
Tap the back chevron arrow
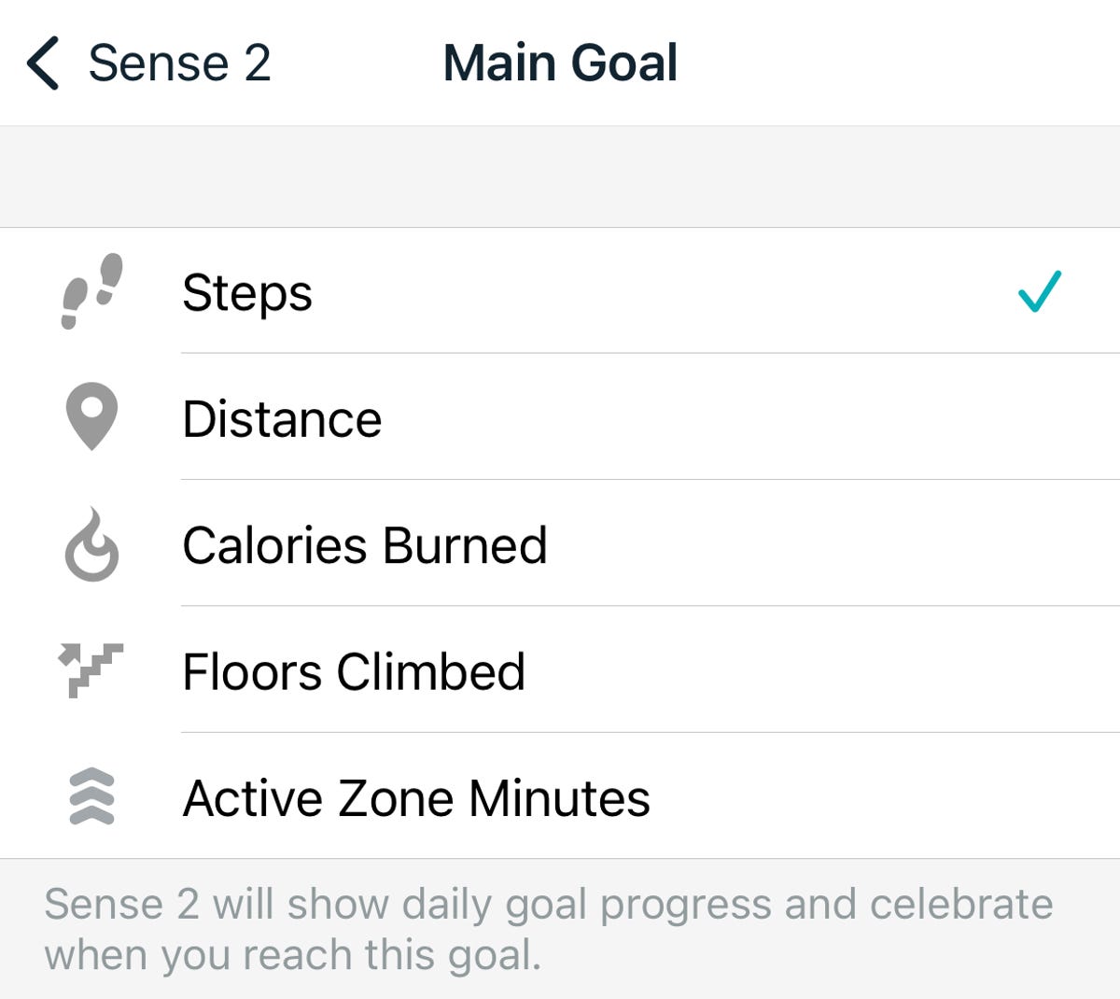43,63
